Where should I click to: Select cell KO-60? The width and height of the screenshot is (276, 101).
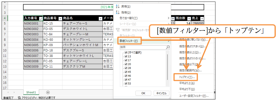(x=52, y=40)
